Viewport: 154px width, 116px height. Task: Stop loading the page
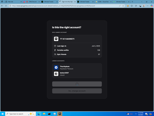[6, 6]
